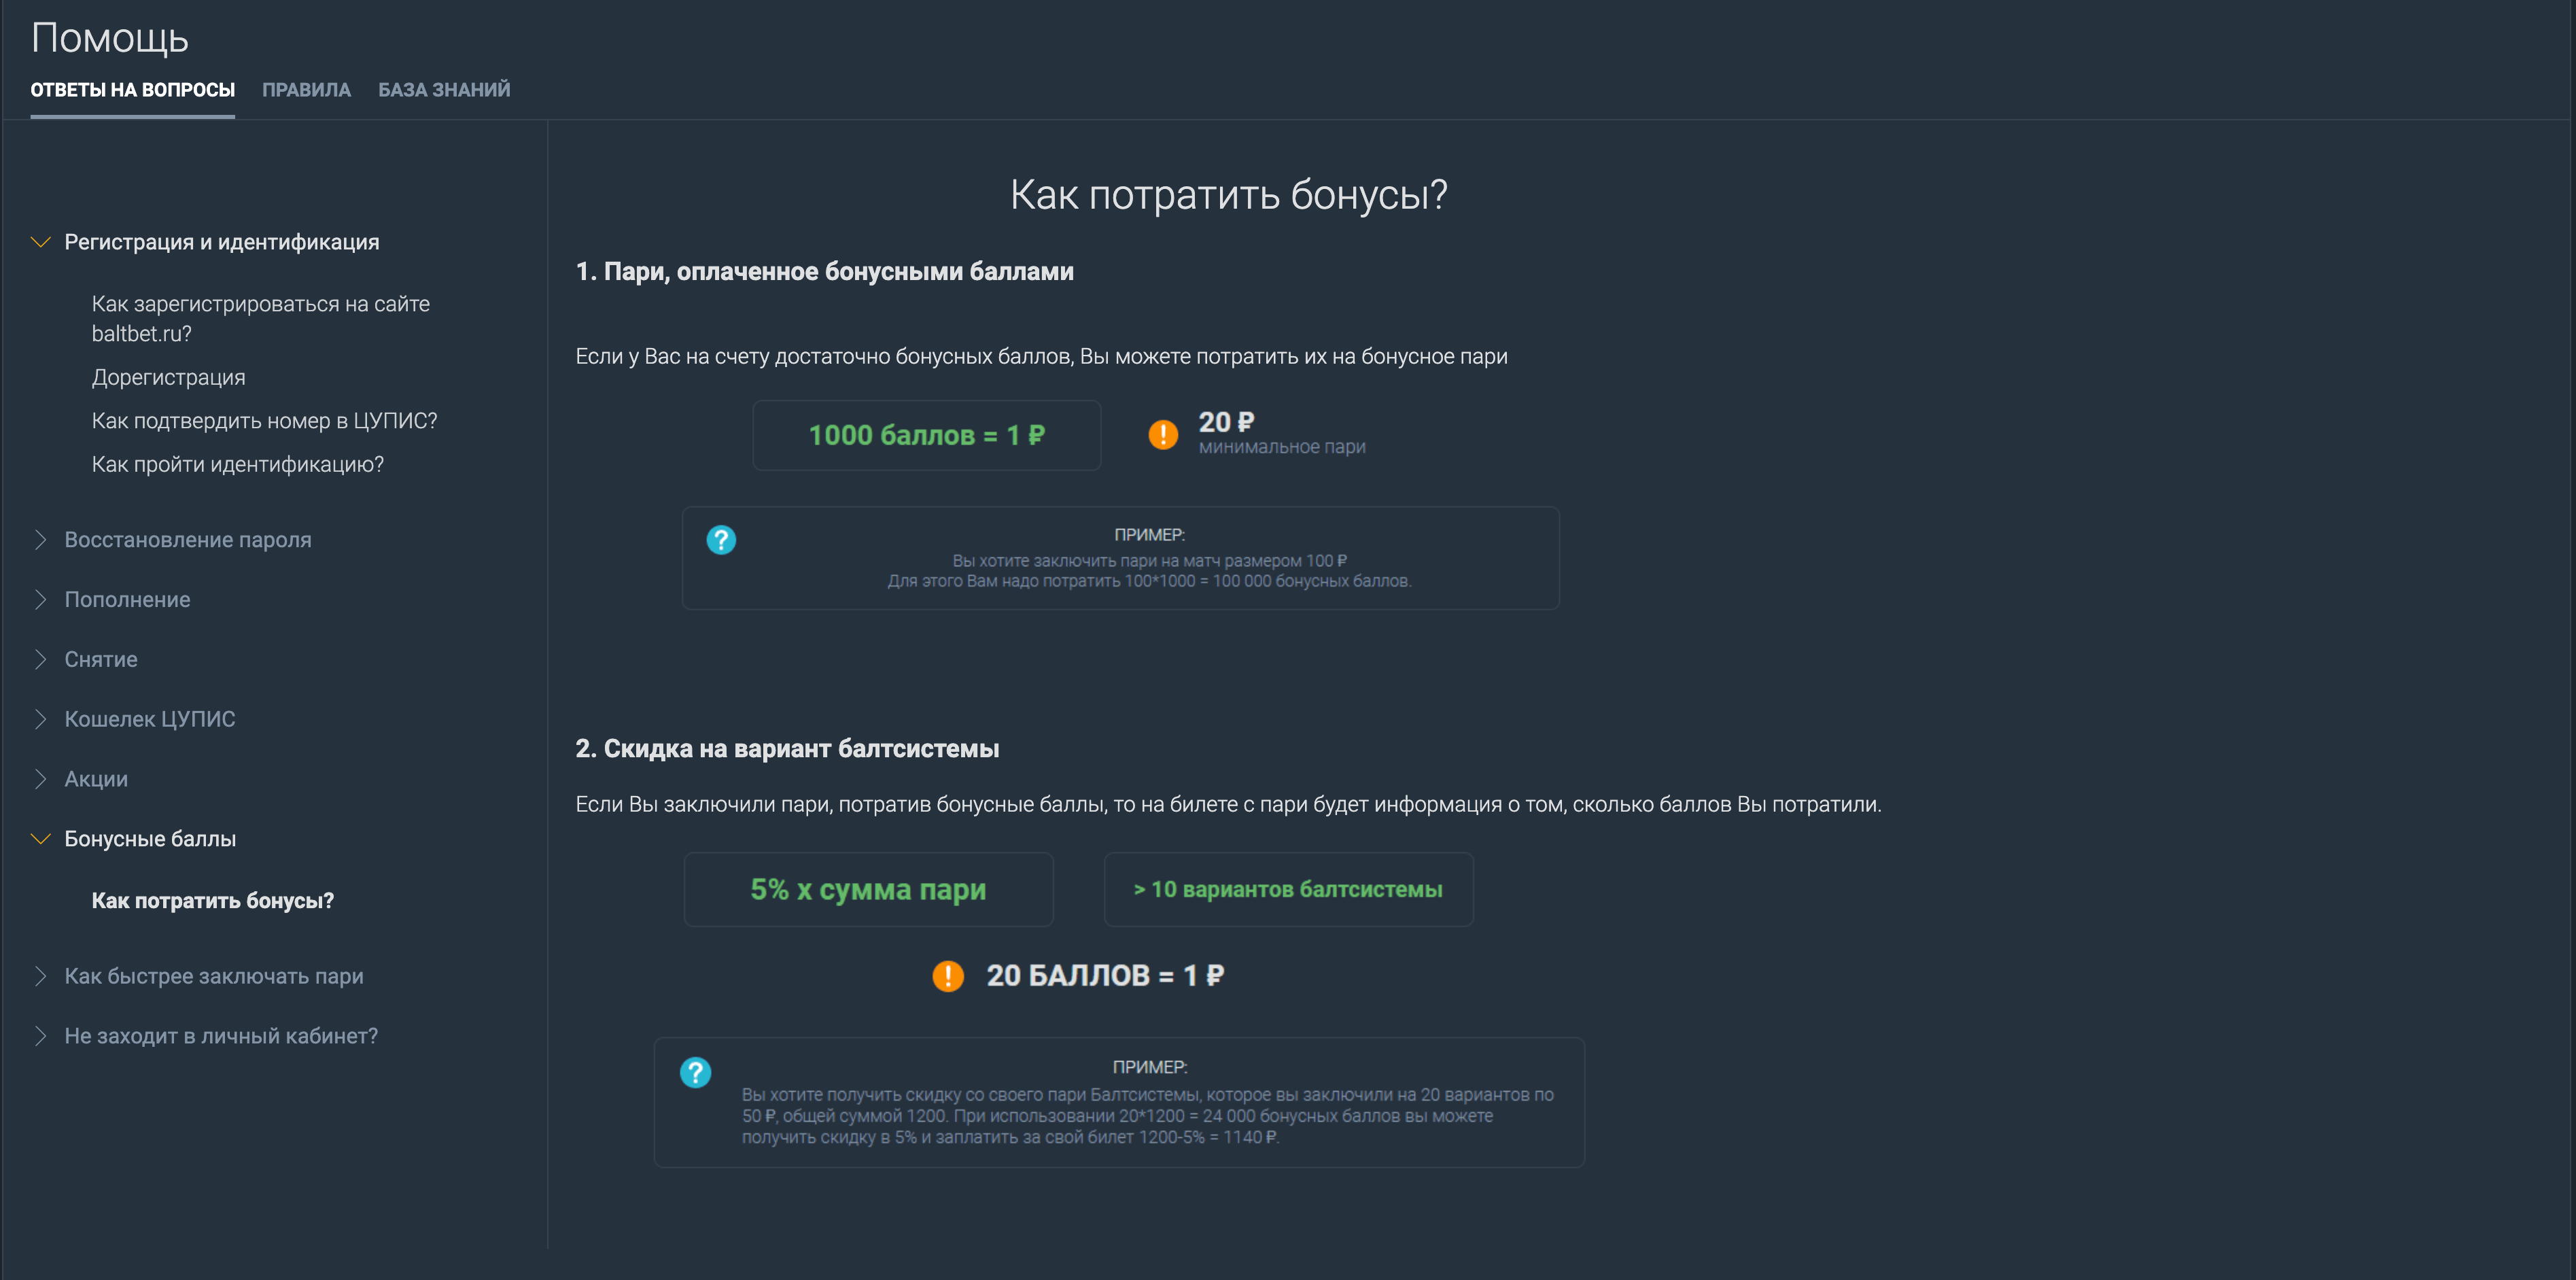The image size is (2576, 1280).
Task: Click the 1000 баллов = 1 ₽ box
Action: (926, 436)
